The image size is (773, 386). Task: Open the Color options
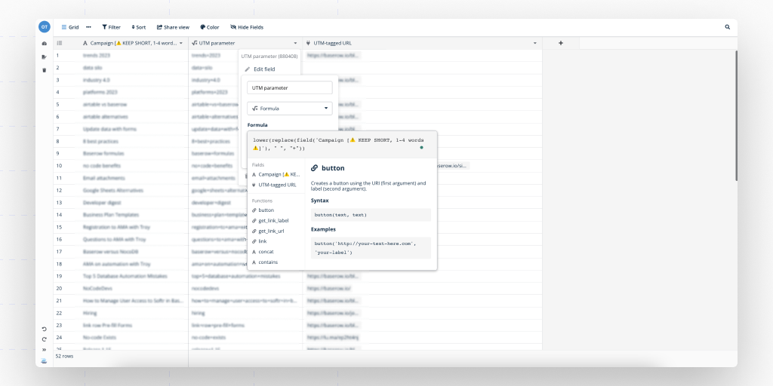(x=210, y=27)
